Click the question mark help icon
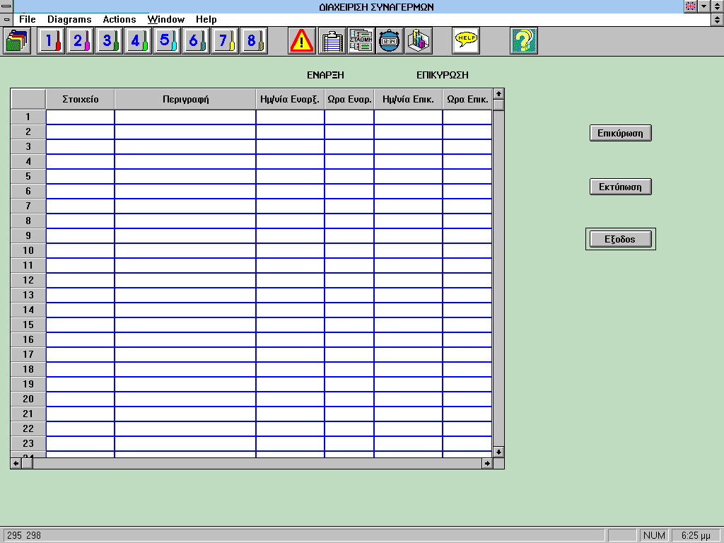This screenshot has width=724, height=543. [x=524, y=41]
